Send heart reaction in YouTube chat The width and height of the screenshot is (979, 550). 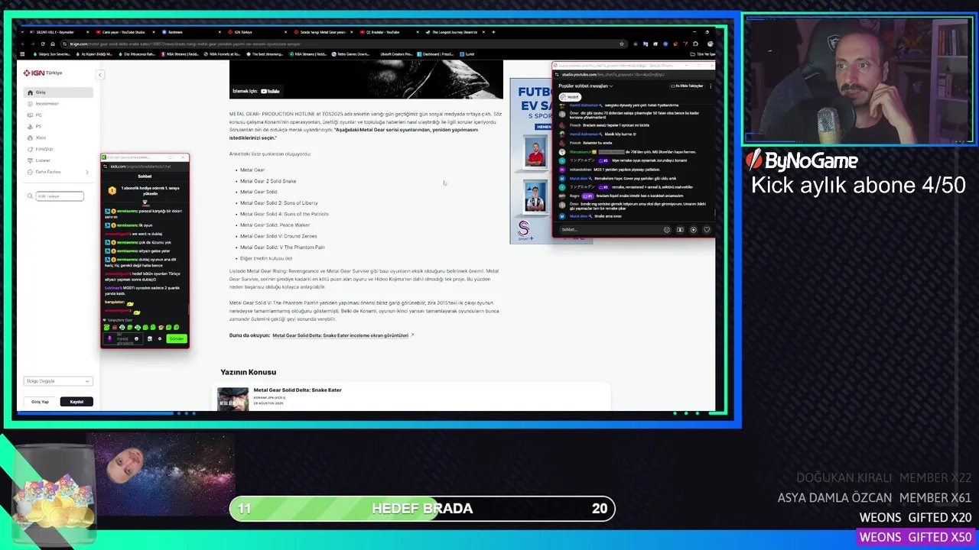[x=707, y=229]
